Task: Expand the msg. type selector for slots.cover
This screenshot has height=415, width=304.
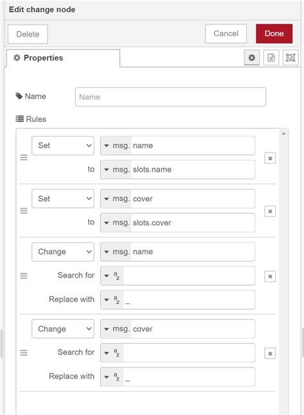Action: click(x=116, y=222)
